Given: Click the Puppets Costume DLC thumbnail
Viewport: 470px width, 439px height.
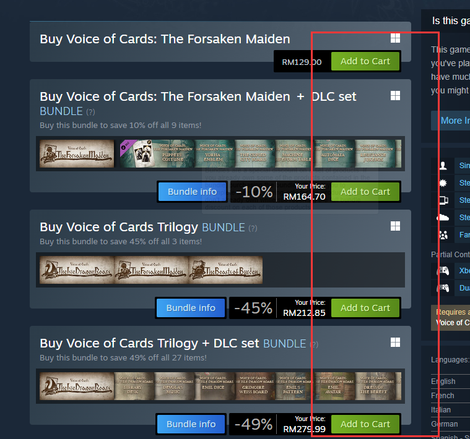Looking at the screenshot, I should pos(172,153).
